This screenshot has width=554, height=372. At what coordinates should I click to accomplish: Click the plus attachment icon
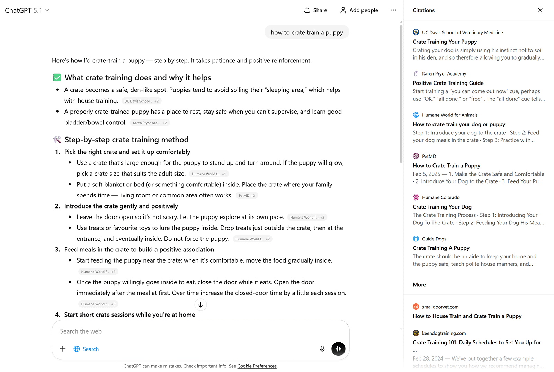tap(62, 349)
